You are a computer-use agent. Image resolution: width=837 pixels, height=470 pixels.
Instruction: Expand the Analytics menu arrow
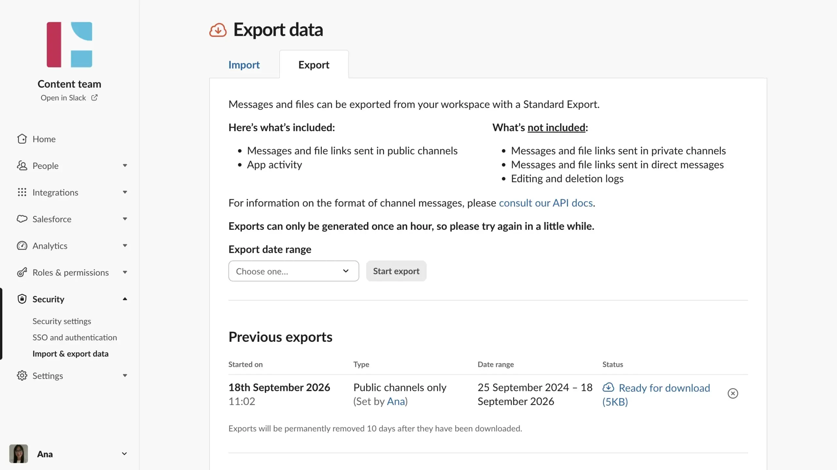(125, 245)
